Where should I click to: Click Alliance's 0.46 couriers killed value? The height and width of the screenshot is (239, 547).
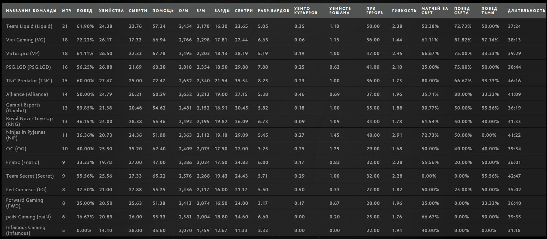(299, 94)
